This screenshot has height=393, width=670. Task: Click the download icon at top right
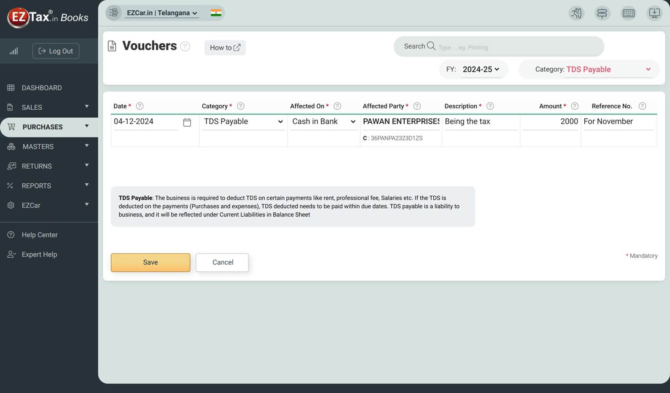pos(654,13)
